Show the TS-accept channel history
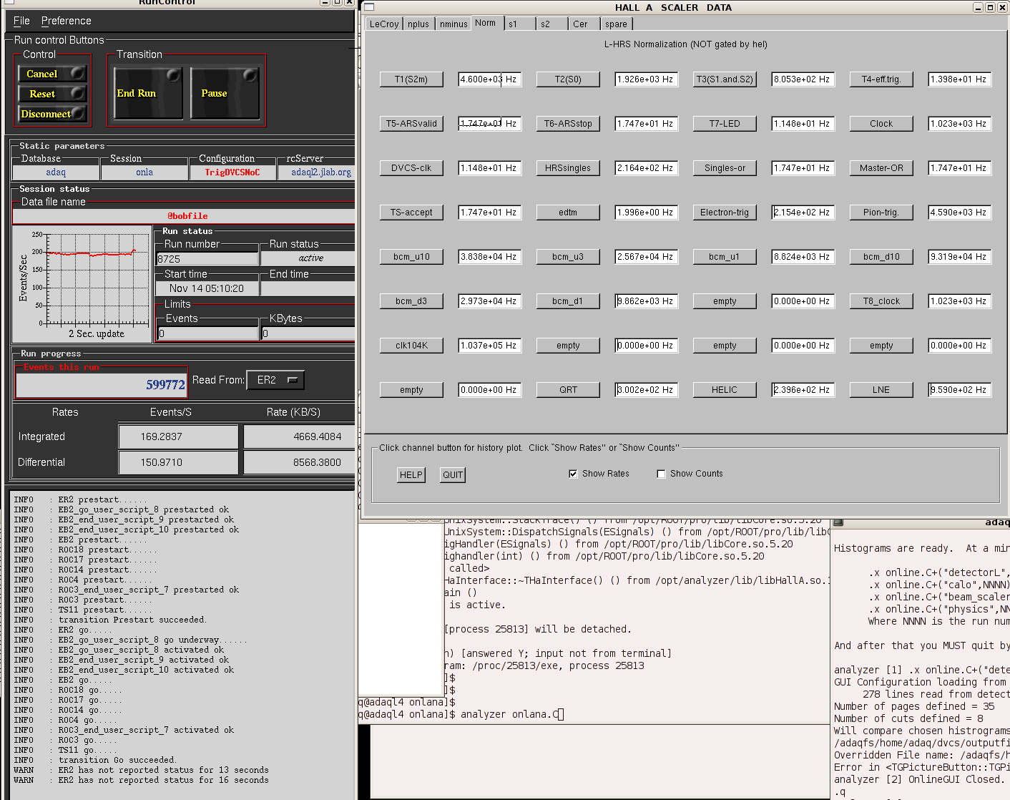The image size is (1010, 800). pyautogui.click(x=411, y=213)
